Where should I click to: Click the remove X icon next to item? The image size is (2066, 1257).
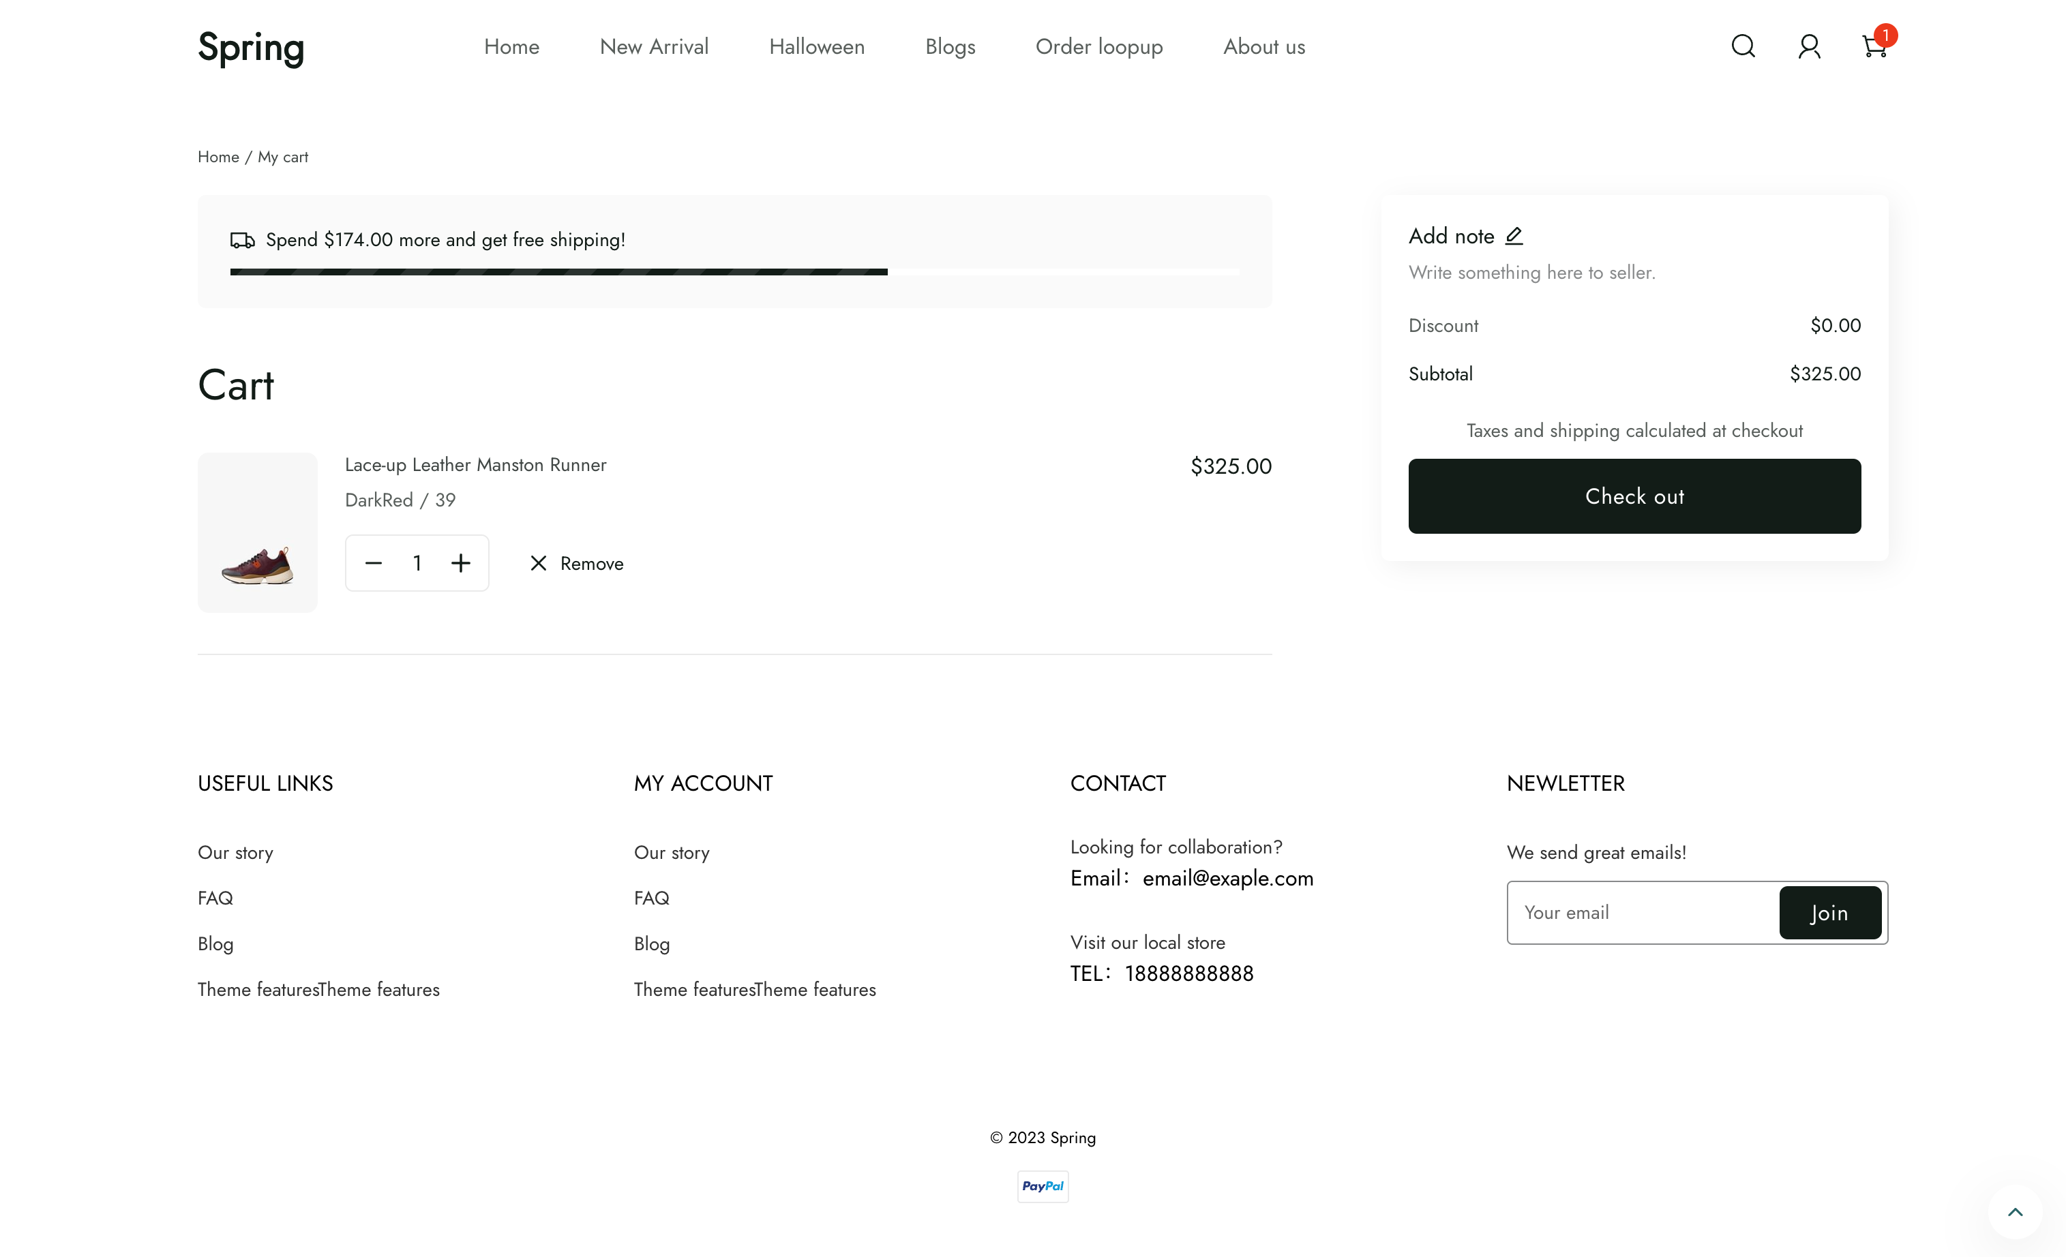pyautogui.click(x=539, y=564)
